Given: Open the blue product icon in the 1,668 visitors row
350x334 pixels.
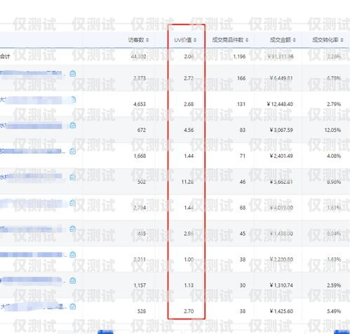Looking at the screenshot, I should tap(73, 151).
